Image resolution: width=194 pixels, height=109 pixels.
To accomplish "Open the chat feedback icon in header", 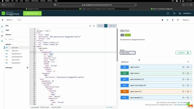I will click(x=168, y=13).
